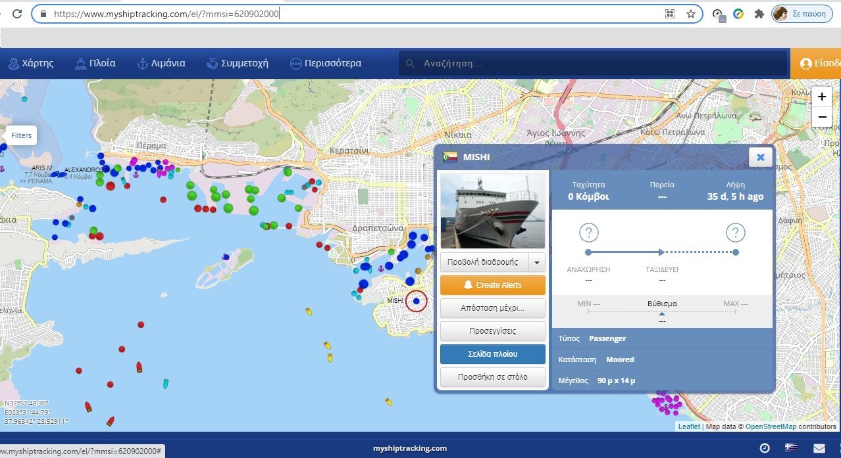Expand the Προβολή διαδρομής dropdown arrow
Image resolution: width=841 pixels, height=458 pixels.
537,262
